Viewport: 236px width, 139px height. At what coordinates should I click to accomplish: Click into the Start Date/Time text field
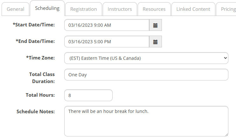[x=107, y=25]
